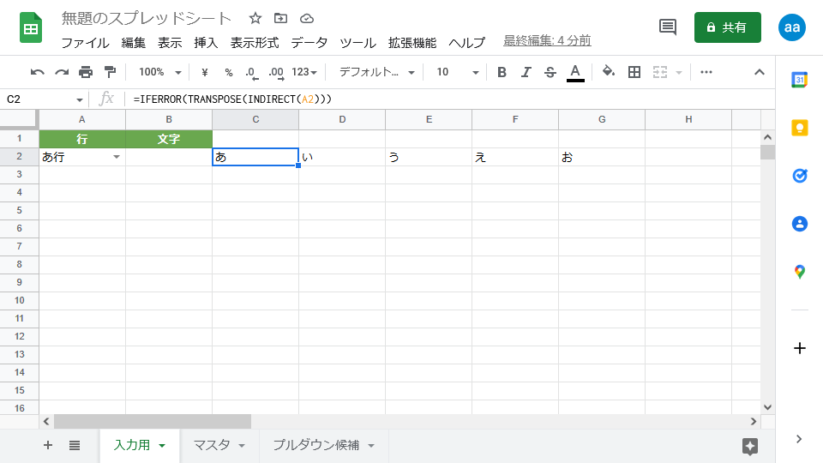
Task: Undo the last action
Action: tap(37, 72)
